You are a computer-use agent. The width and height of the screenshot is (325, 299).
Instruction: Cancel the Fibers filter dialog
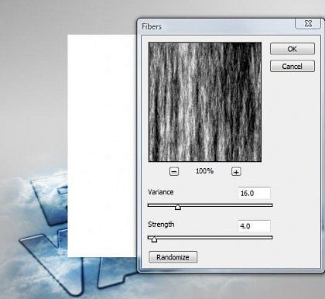pyautogui.click(x=292, y=67)
